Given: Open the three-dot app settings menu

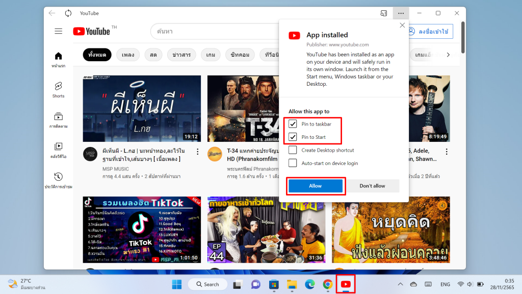Looking at the screenshot, I should pos(401,13).
